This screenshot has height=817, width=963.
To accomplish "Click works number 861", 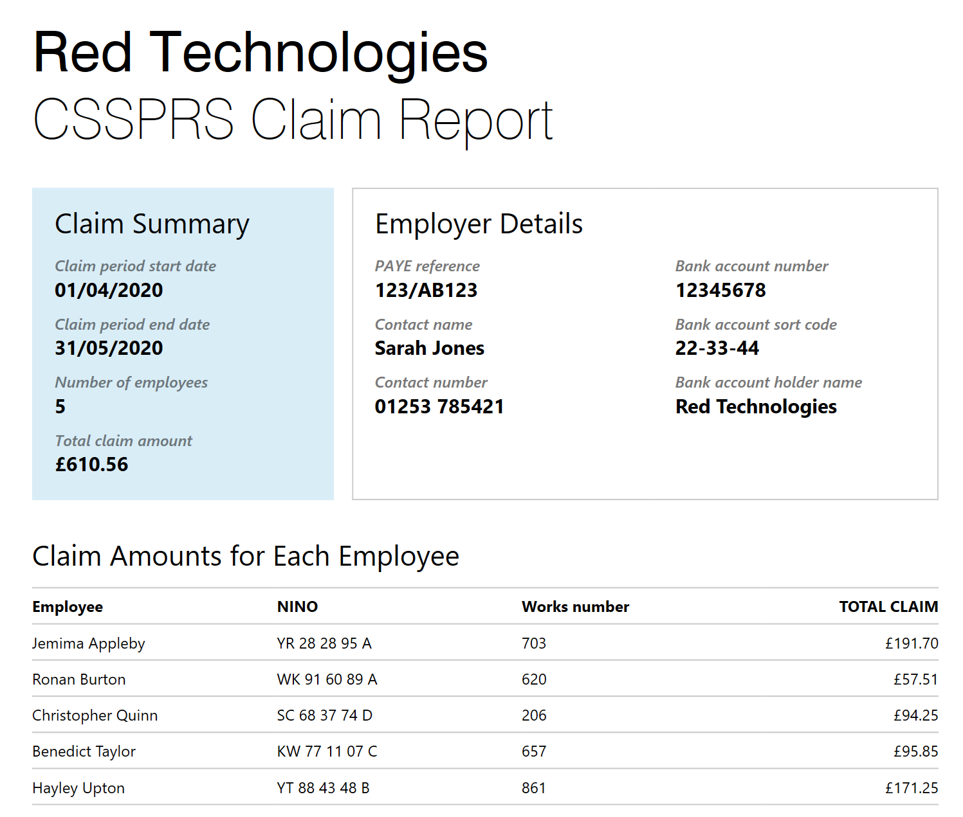I will [x=534, y=788].
